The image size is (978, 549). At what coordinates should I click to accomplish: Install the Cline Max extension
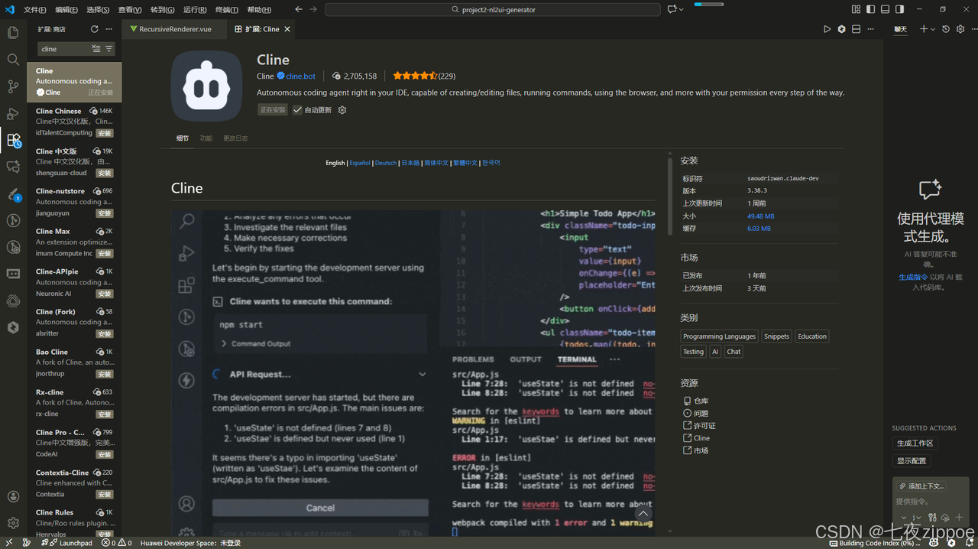tap(105, 254)
